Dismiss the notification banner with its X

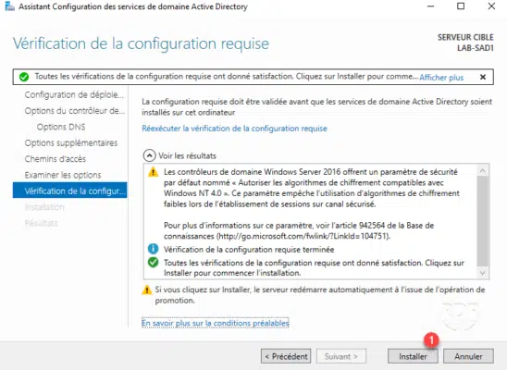click(483, 77)
